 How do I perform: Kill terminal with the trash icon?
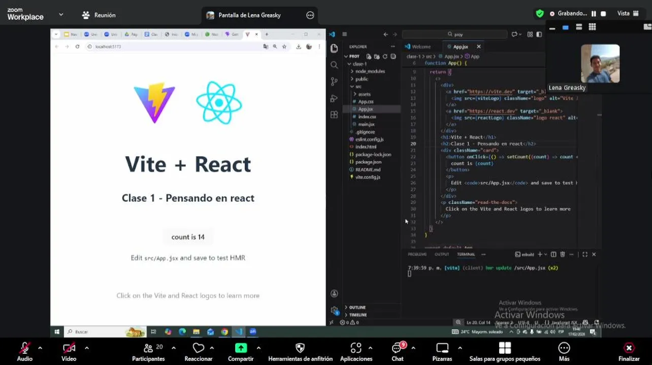[563, 254]
